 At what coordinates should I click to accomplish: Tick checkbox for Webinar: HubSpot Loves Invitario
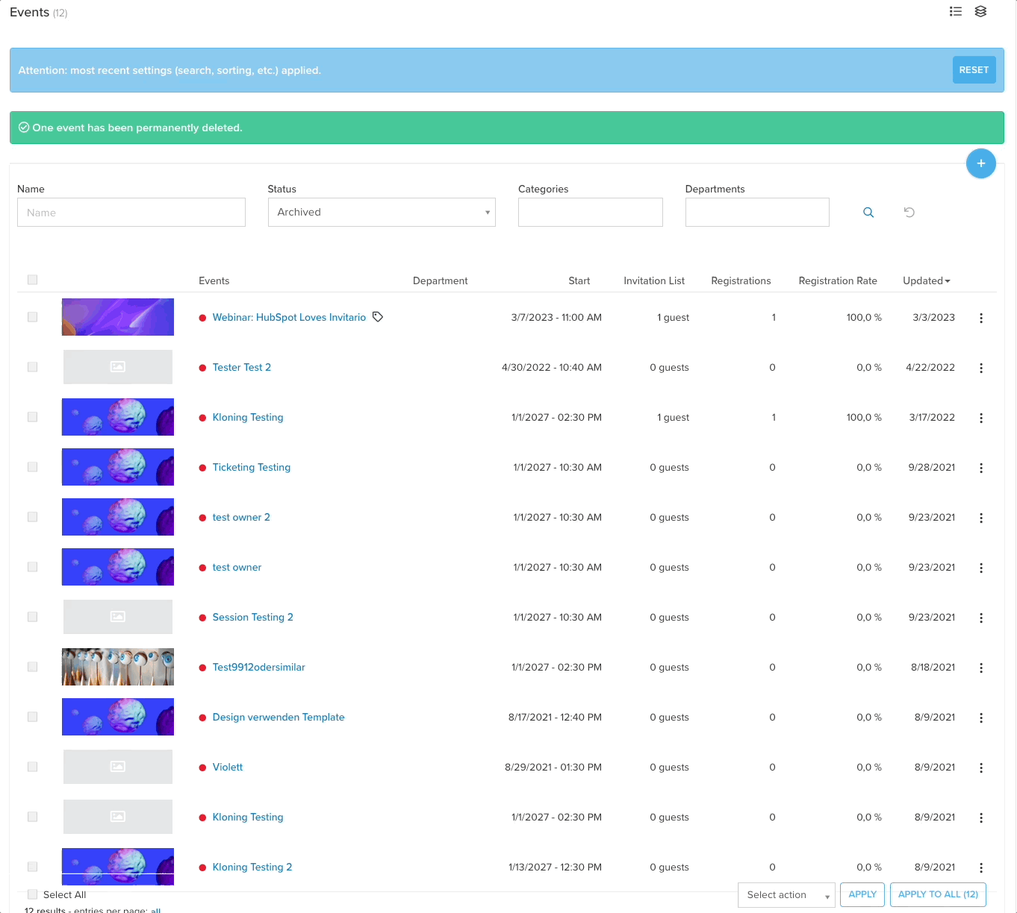coord(32,317)
